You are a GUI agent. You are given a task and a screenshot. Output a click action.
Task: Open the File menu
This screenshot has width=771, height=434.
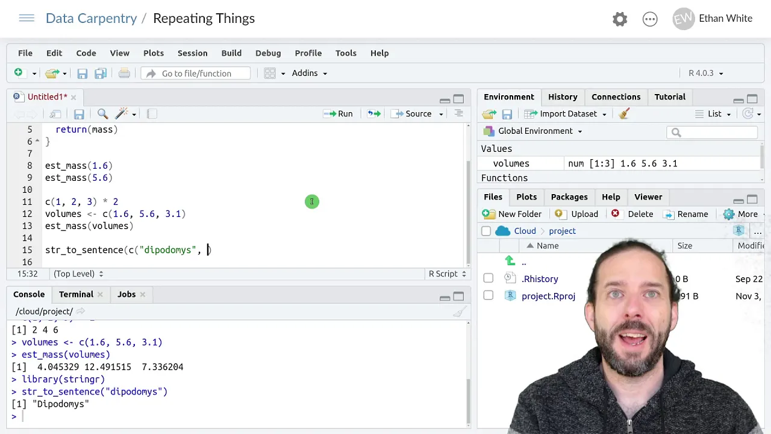pyautogui.click(x=25, y=53)
